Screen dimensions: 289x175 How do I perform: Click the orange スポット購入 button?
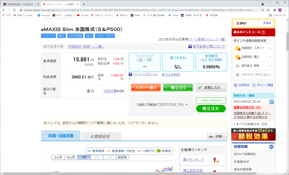pos(146,88)
